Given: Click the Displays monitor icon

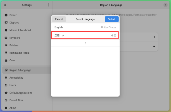Looking at the screenshot, I should pyautogui.click(x=6, y=23).
